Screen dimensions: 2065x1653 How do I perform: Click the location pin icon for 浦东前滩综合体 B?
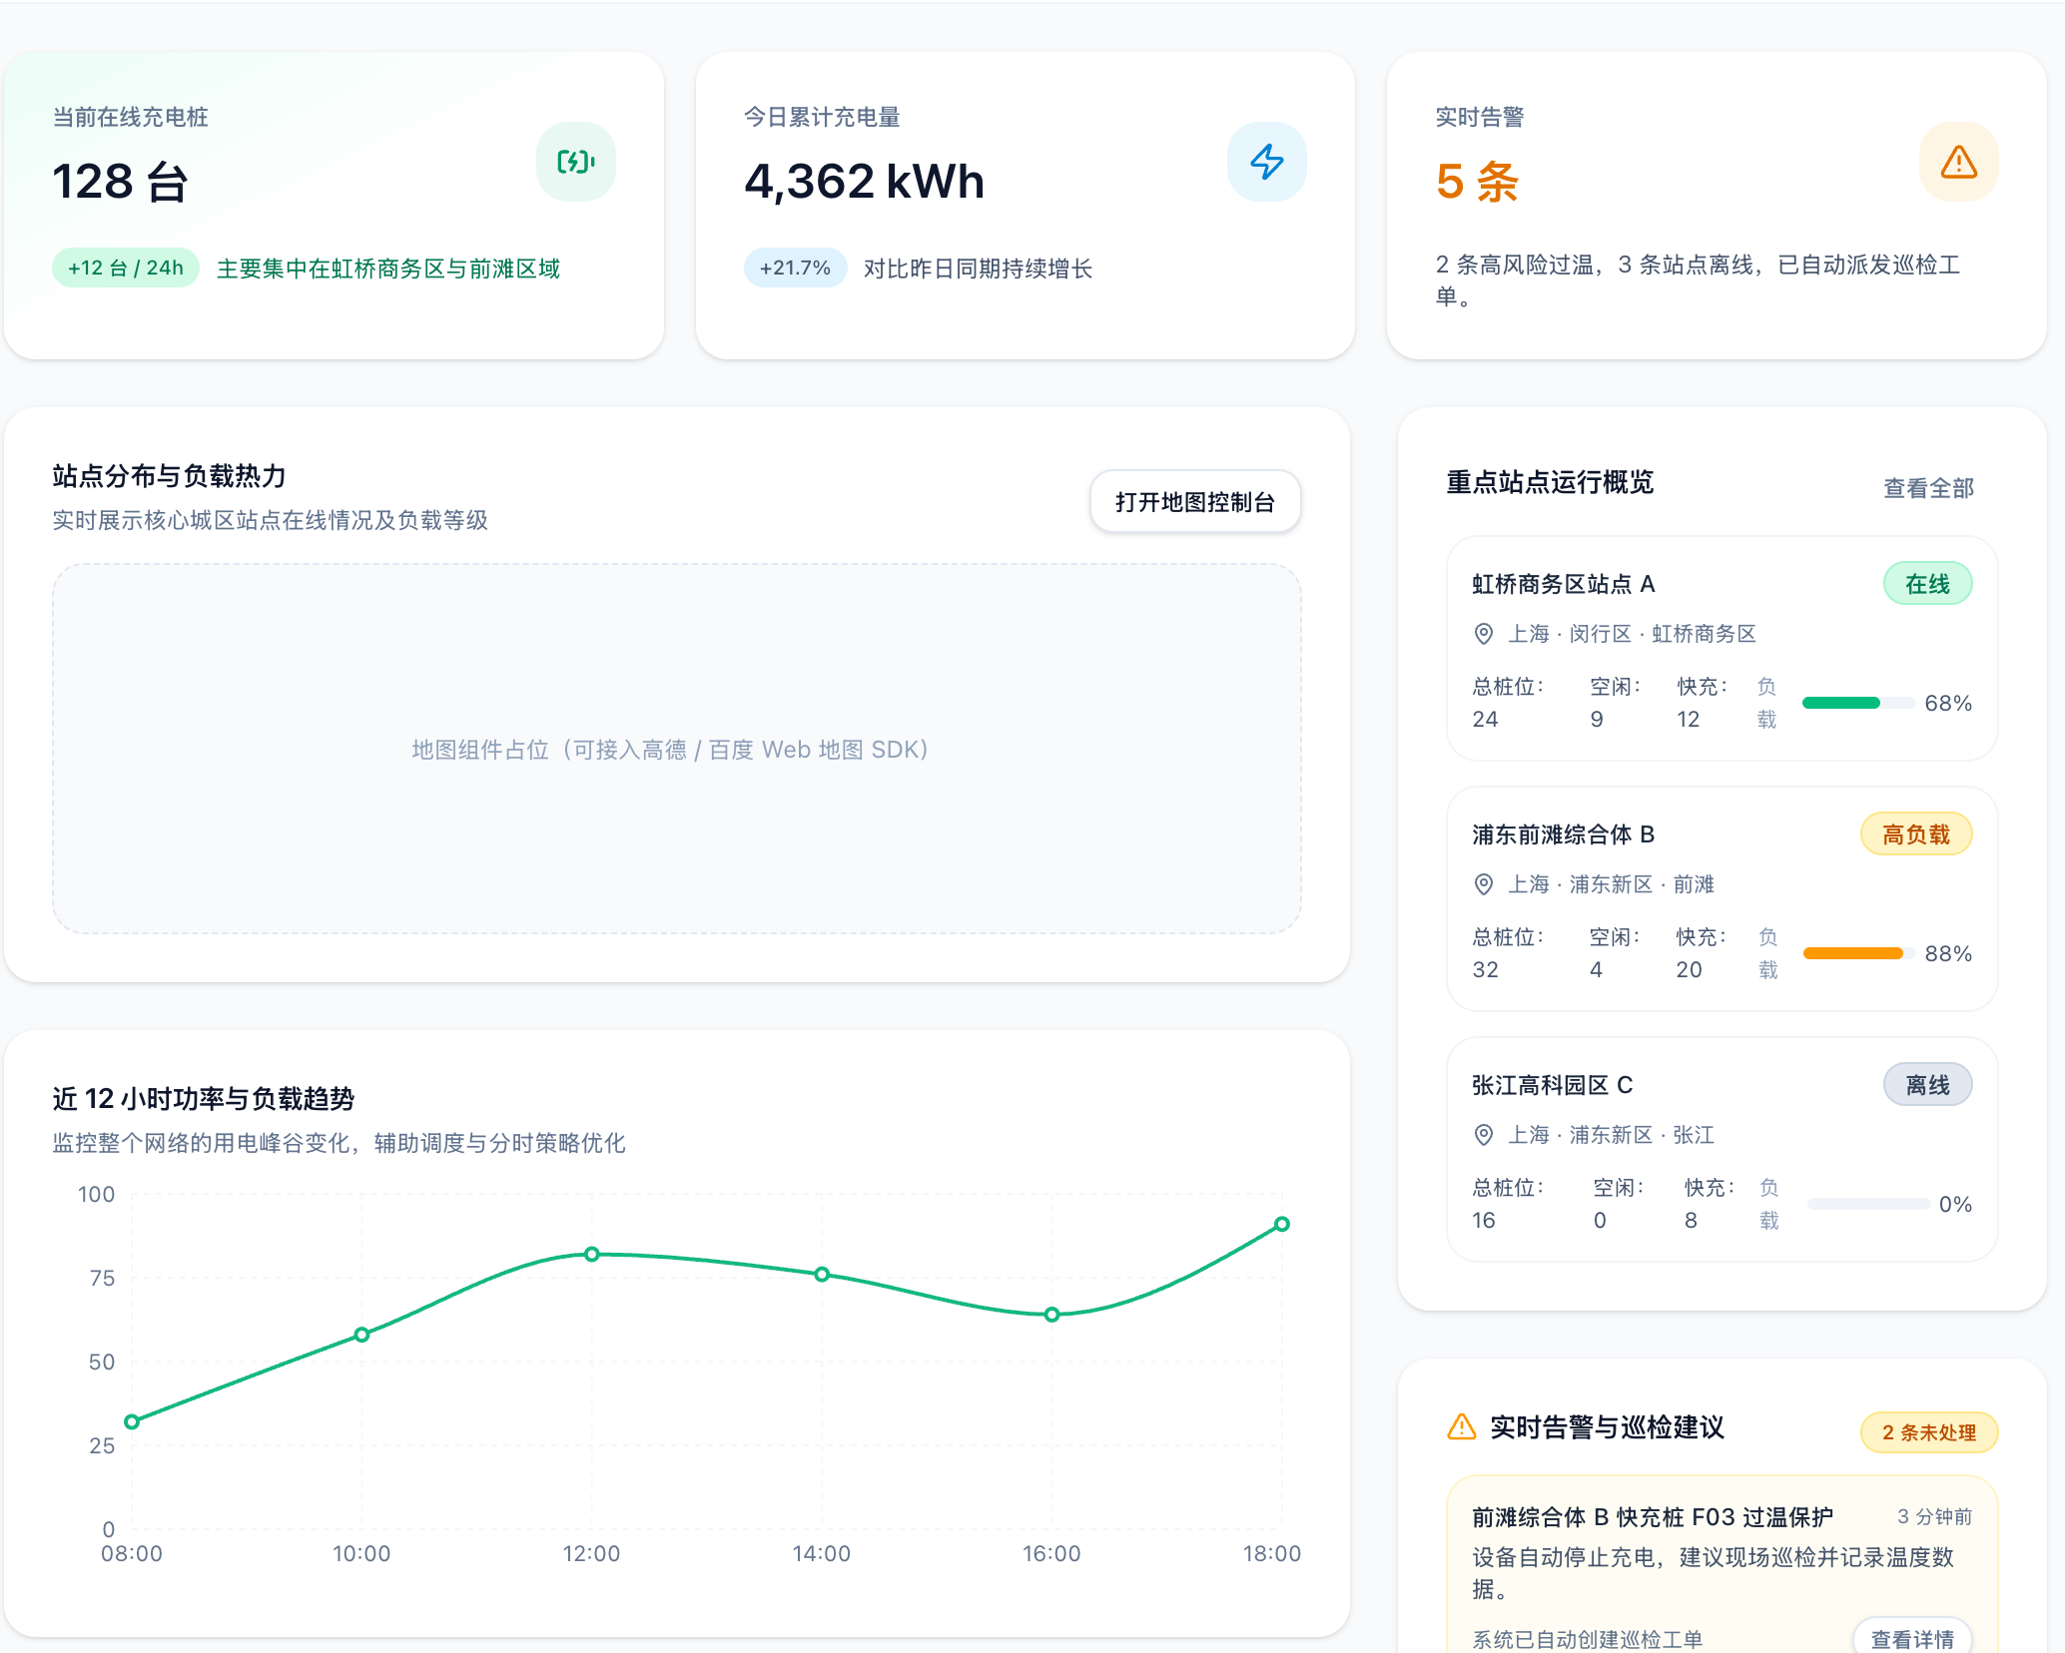(x=1482, y=884)
